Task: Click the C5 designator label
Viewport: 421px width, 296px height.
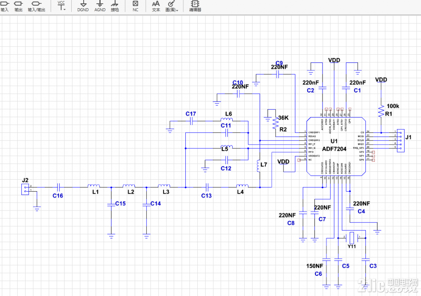Action: 346,266
